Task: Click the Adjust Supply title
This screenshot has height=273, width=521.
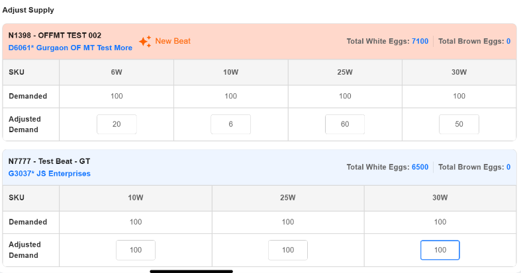Action: (28, 10)
